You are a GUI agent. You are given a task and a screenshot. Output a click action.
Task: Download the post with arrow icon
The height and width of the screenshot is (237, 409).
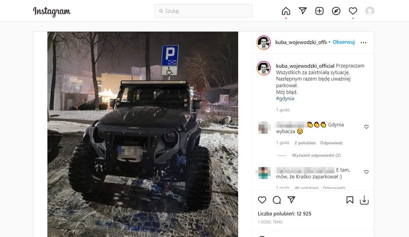coord(364,200)
